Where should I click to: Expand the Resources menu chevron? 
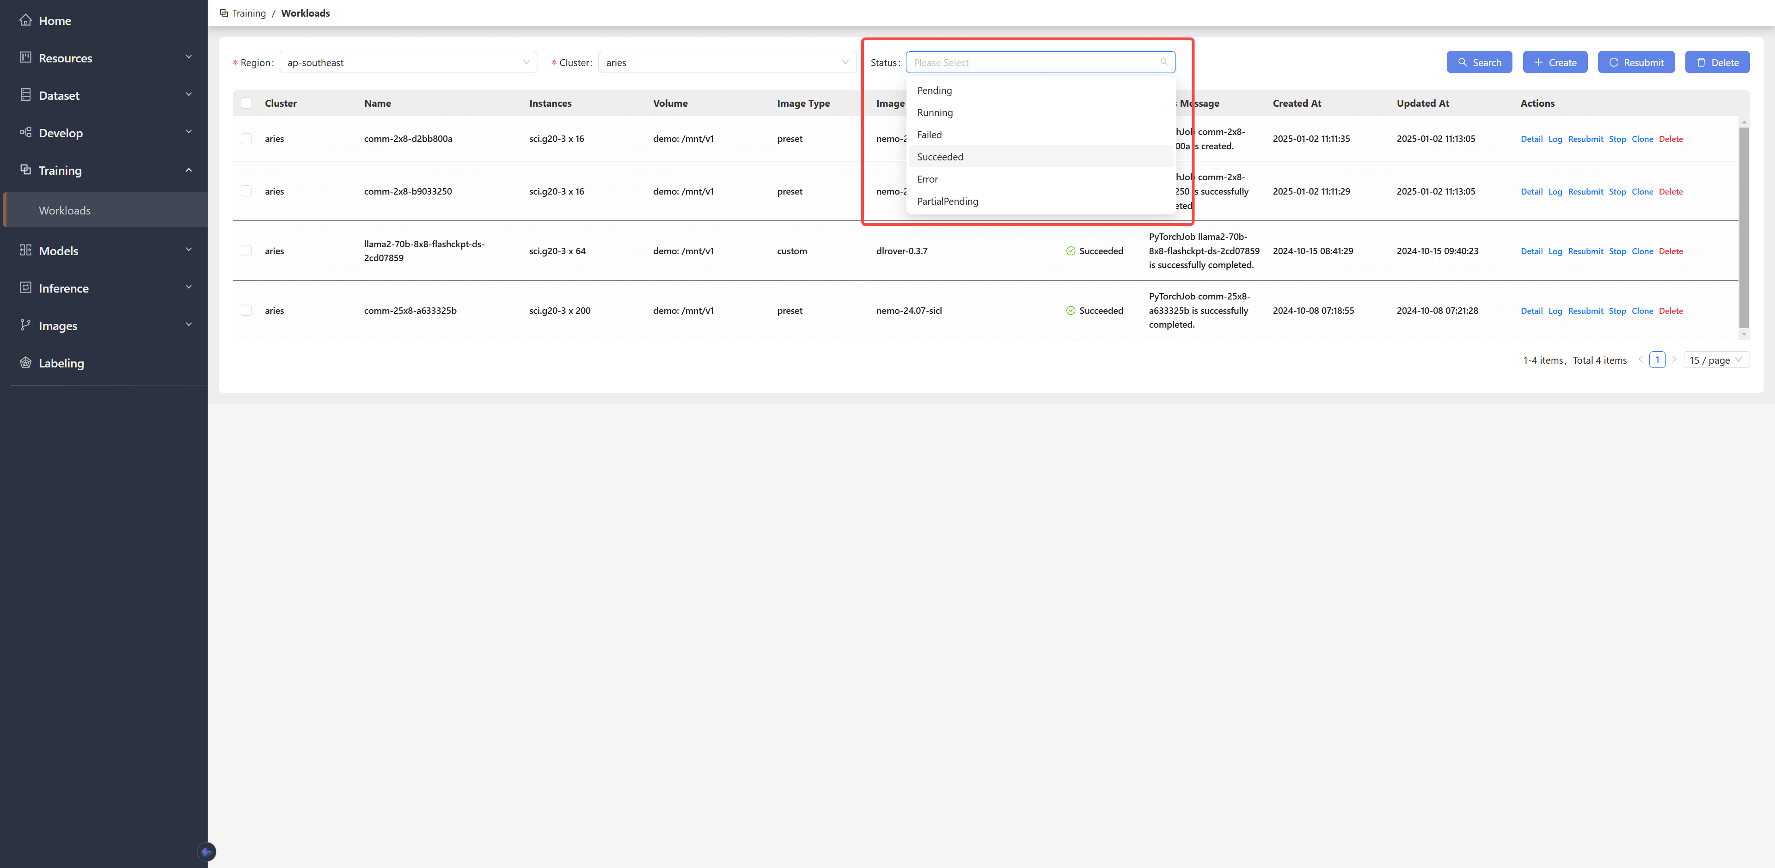tap(189, 57)
